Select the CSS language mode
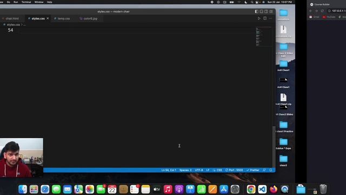Image resolution: width=346 pixels, height=195 pixels. pos(217,170)
